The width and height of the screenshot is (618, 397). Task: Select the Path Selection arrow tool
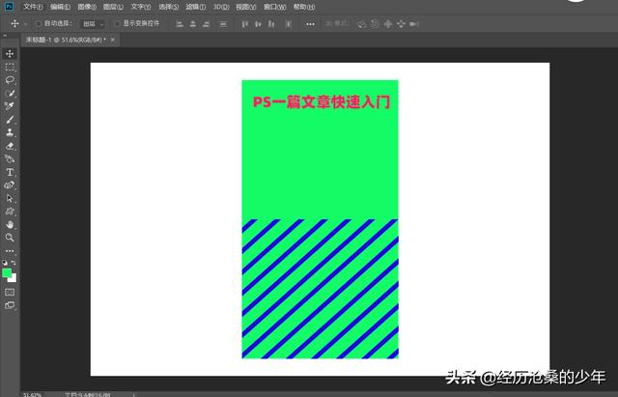pyautogui.click(x=10, y=198)
